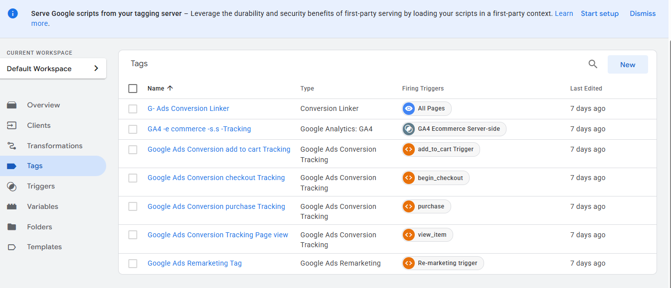Select Tags in the sidebar
The image size is (671, 288).
coord(53,166)
